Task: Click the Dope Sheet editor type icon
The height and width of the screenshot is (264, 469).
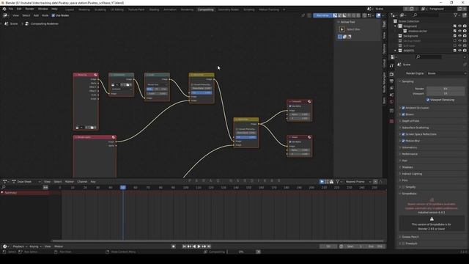Action: coord(5,181)
